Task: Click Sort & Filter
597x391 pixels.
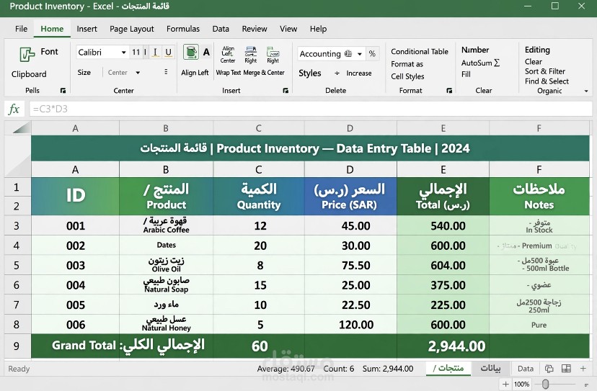Action: click(x=545, y=71)
